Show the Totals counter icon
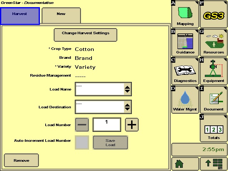The image size is (228, 171). [x=213, y=128]
